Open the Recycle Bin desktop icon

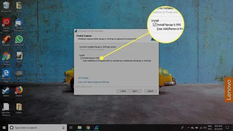click(6, 7)
